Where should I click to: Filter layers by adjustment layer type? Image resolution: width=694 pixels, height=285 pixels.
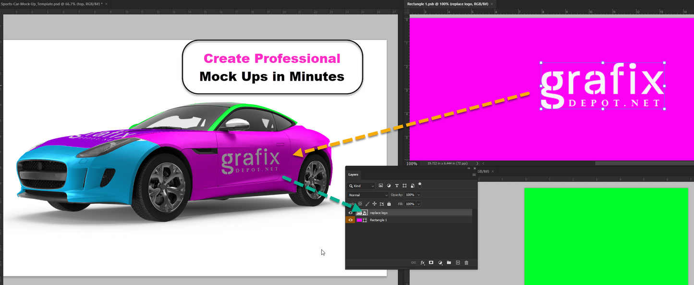coord(389,186)
